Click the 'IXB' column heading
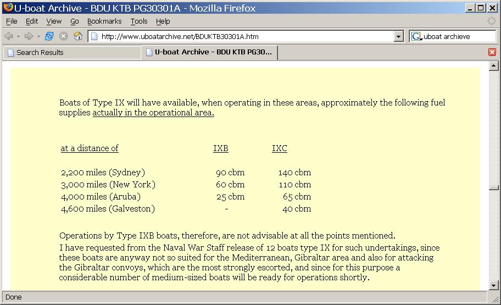Image resolution: width=501 pixels, height=305 pixels. point(221,148)
